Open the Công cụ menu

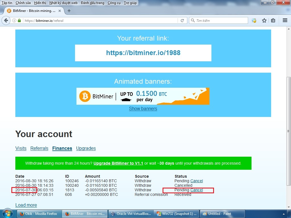[114, 3]
